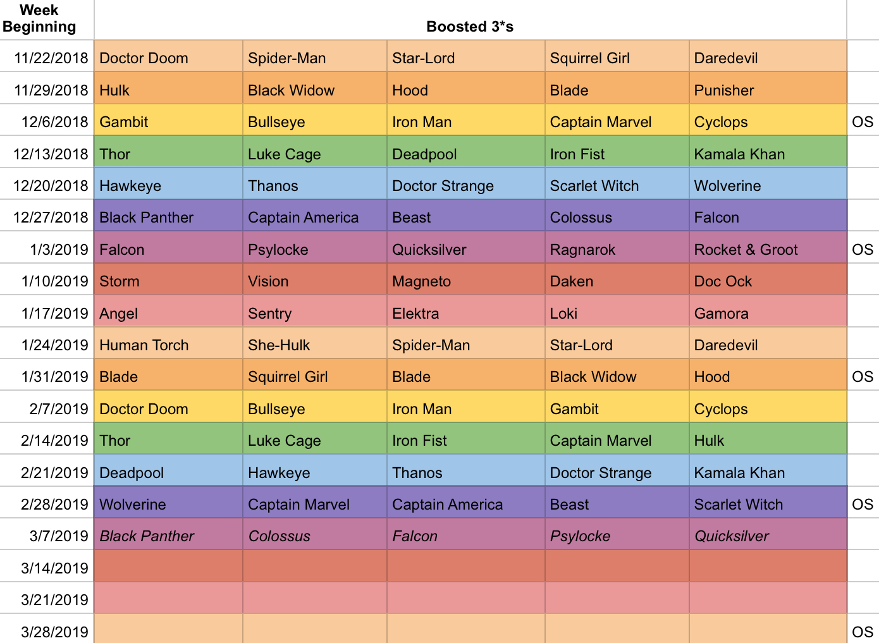Select the Magneto cell
Screen dimensions: 879x643
465,279
